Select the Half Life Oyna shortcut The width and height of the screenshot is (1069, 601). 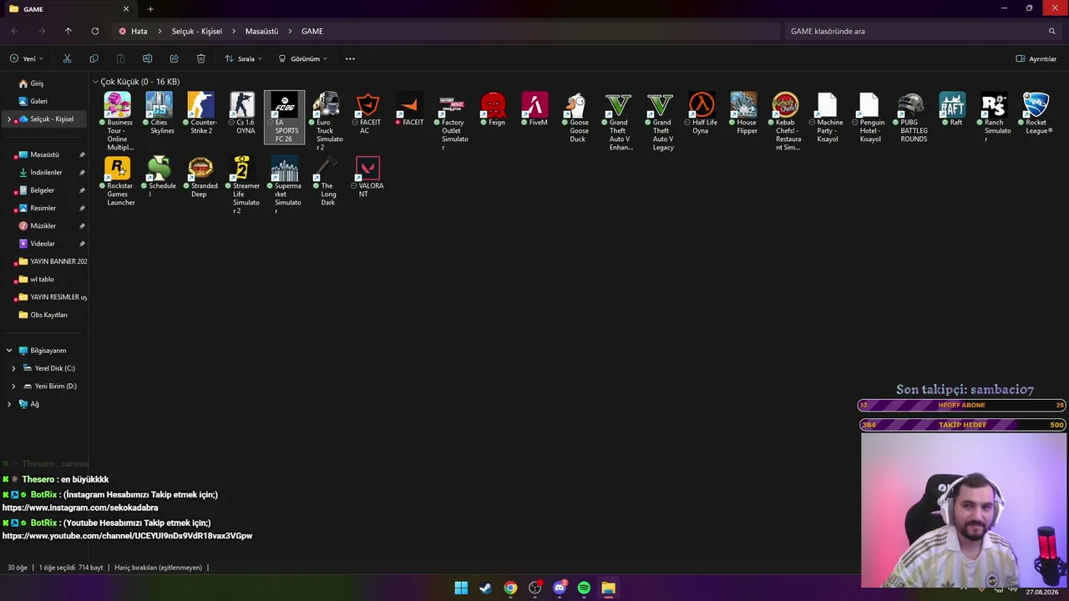pyautogui.click(x=702, y=114)
